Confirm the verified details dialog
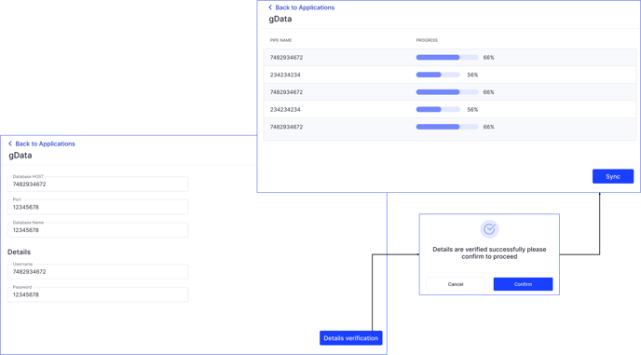Image resolution: width=641 pixels, height=355 pixels. 523,284
